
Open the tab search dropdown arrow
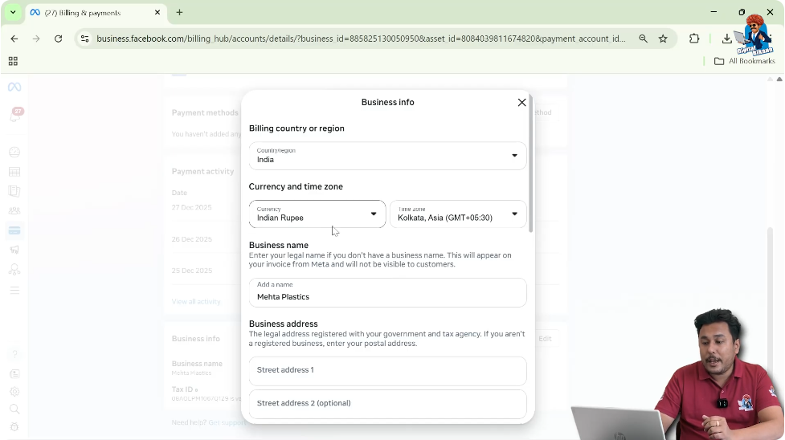[x=13, y=13]
